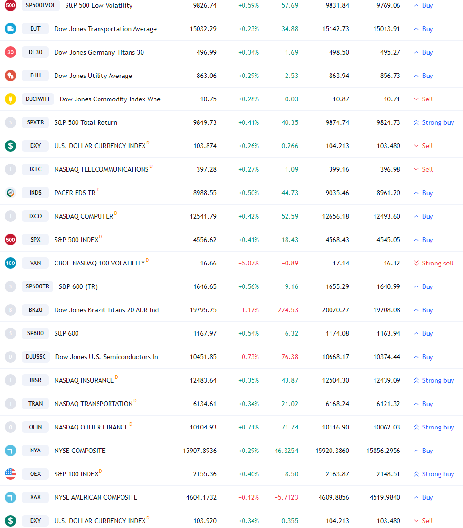Open the SP500LVOL ticker symbol
This screenshot has height=528, width=463.
41,5
